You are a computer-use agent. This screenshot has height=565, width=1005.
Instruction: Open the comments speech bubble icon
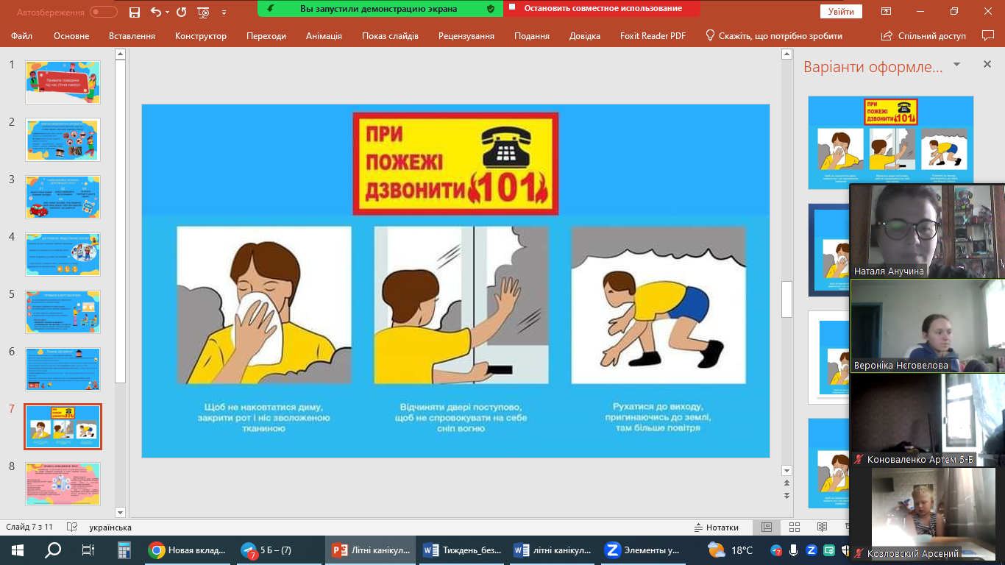tap(988, 35)
